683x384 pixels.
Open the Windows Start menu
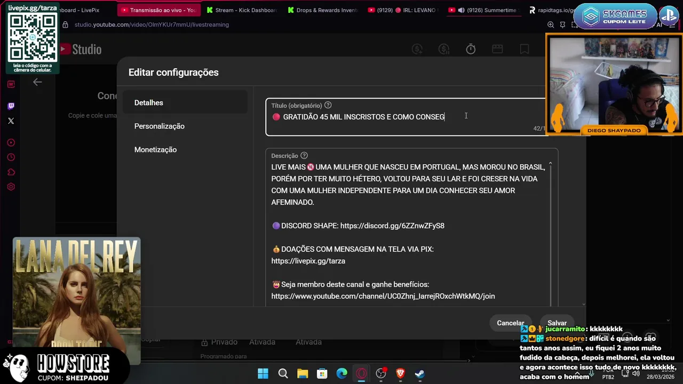click(263, 374)
